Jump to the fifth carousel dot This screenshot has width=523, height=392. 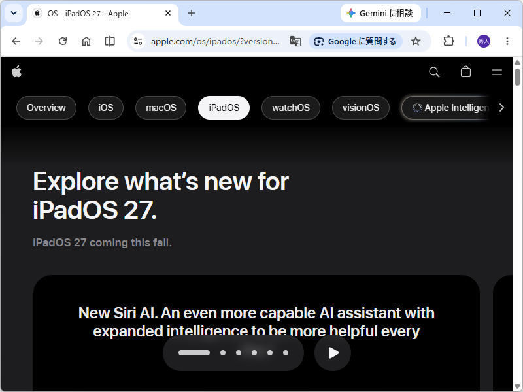point(270,353)
